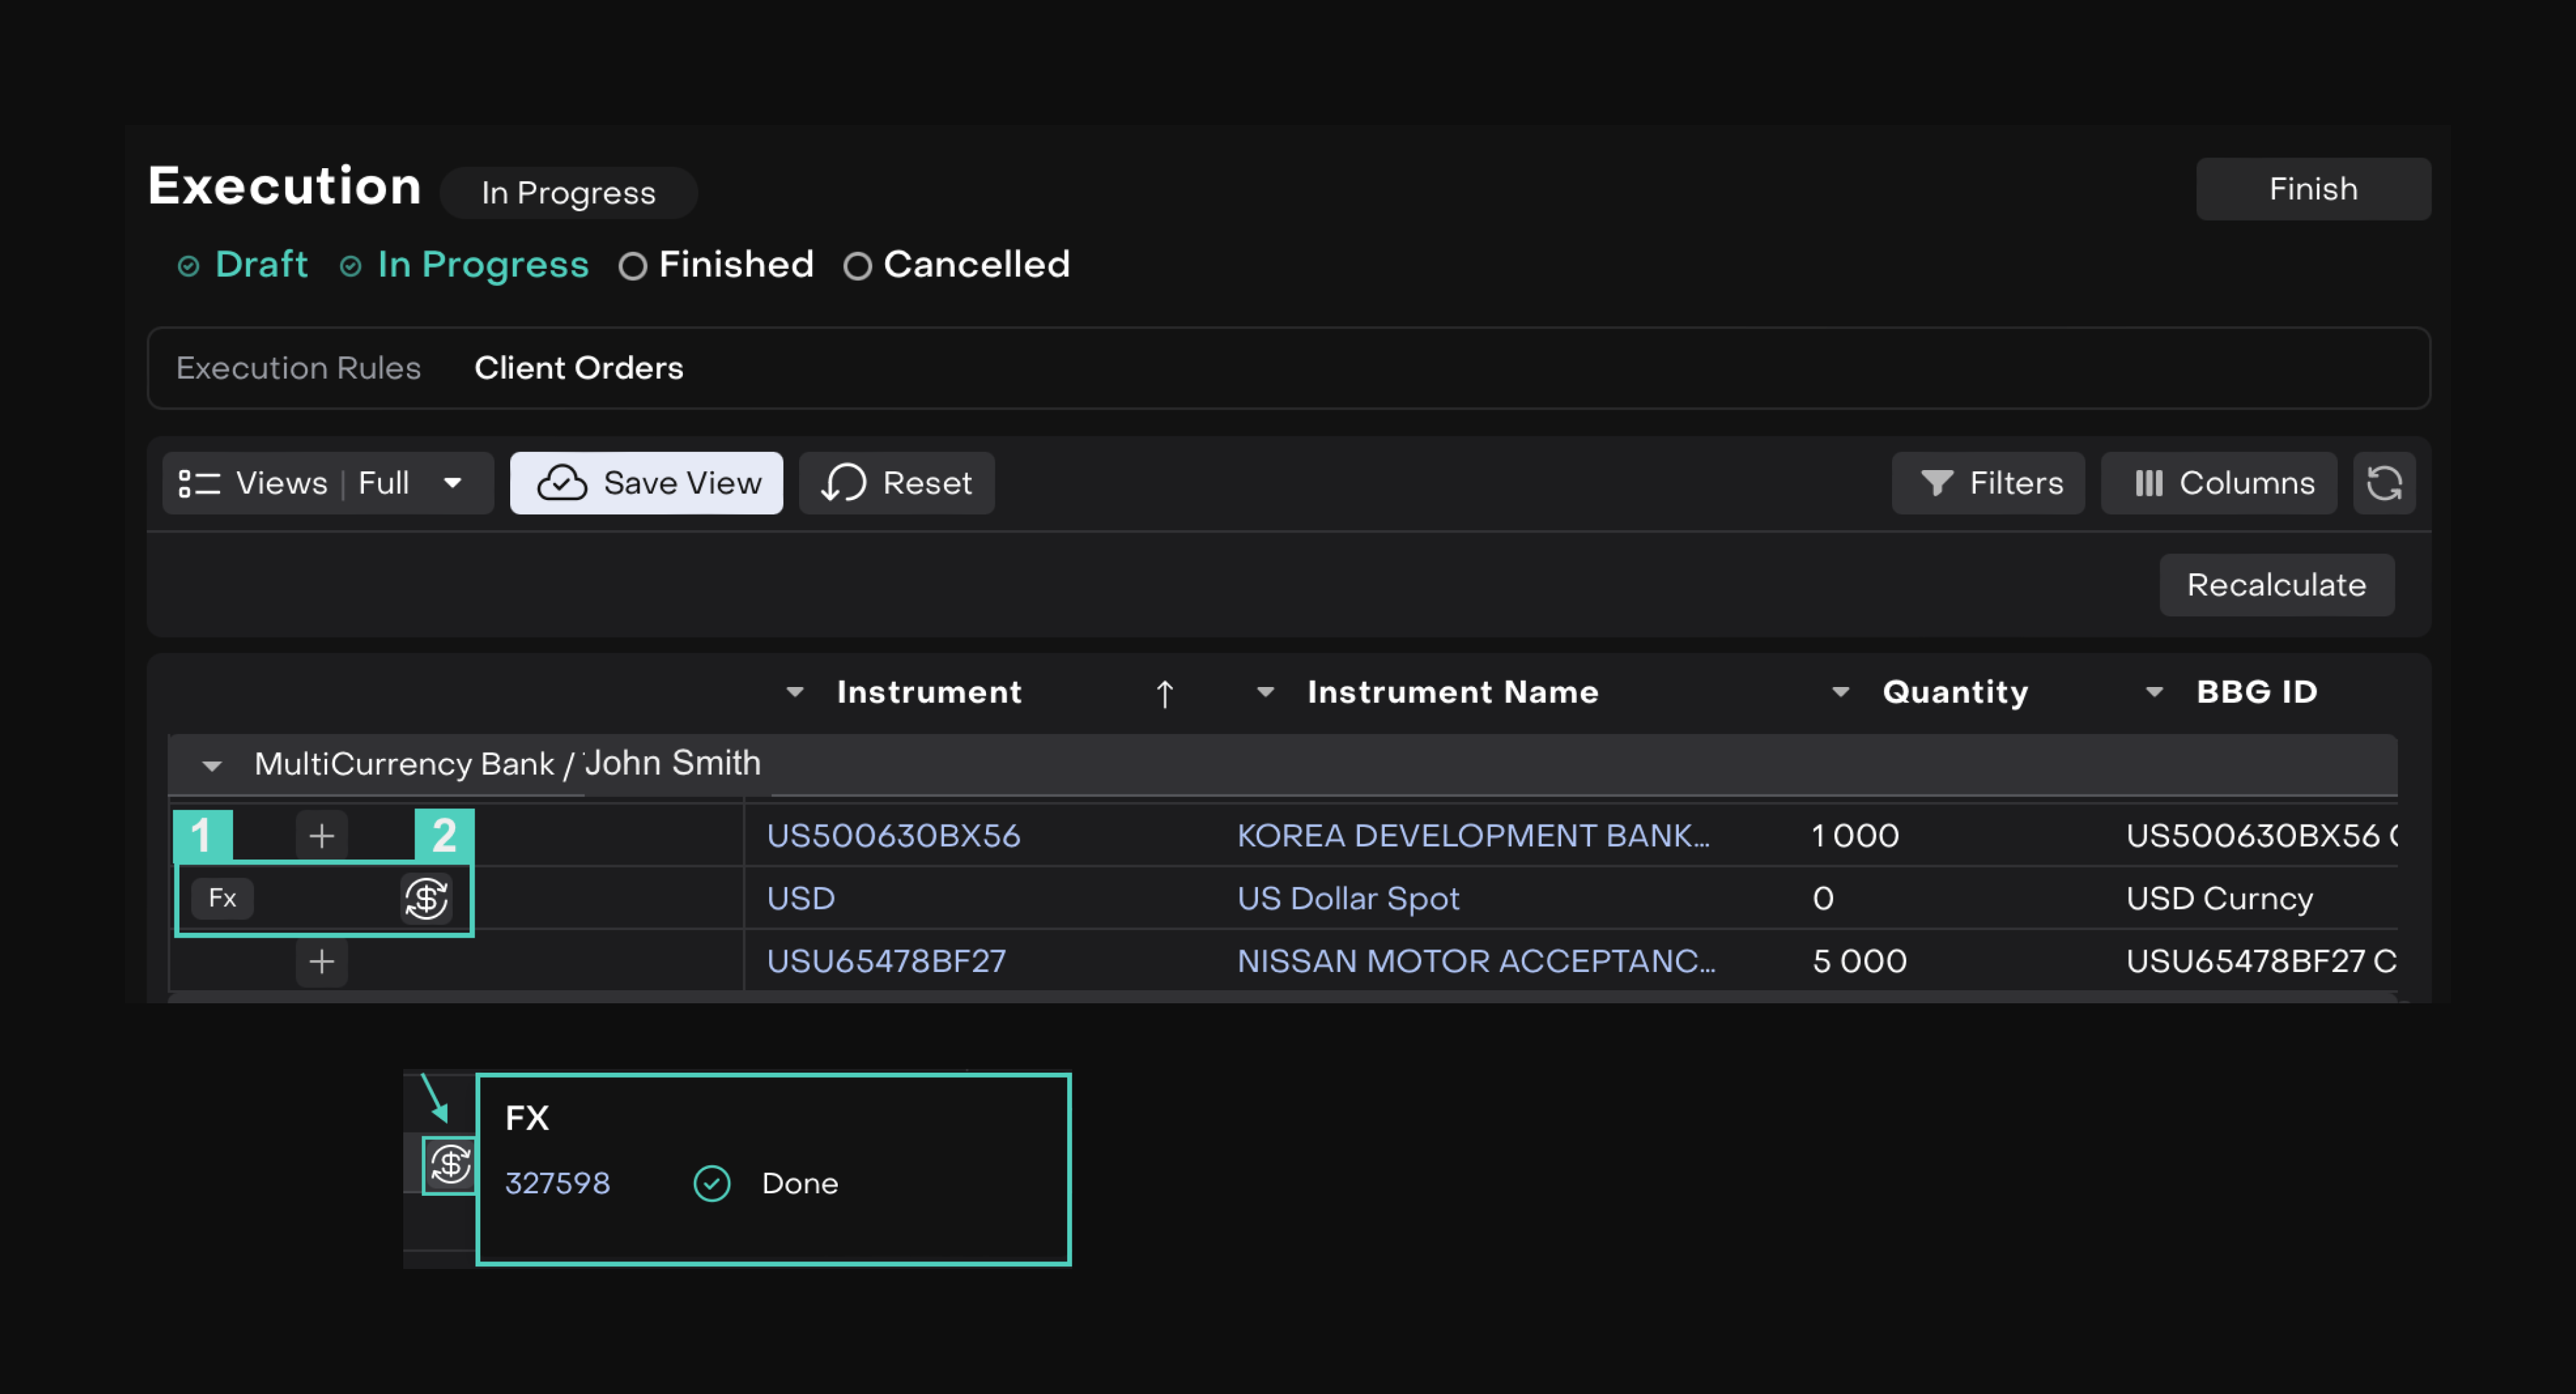2576x1394 pixels.
Task: Click the plus icon in Nissan Motor row
Action: tap(321, 962)
